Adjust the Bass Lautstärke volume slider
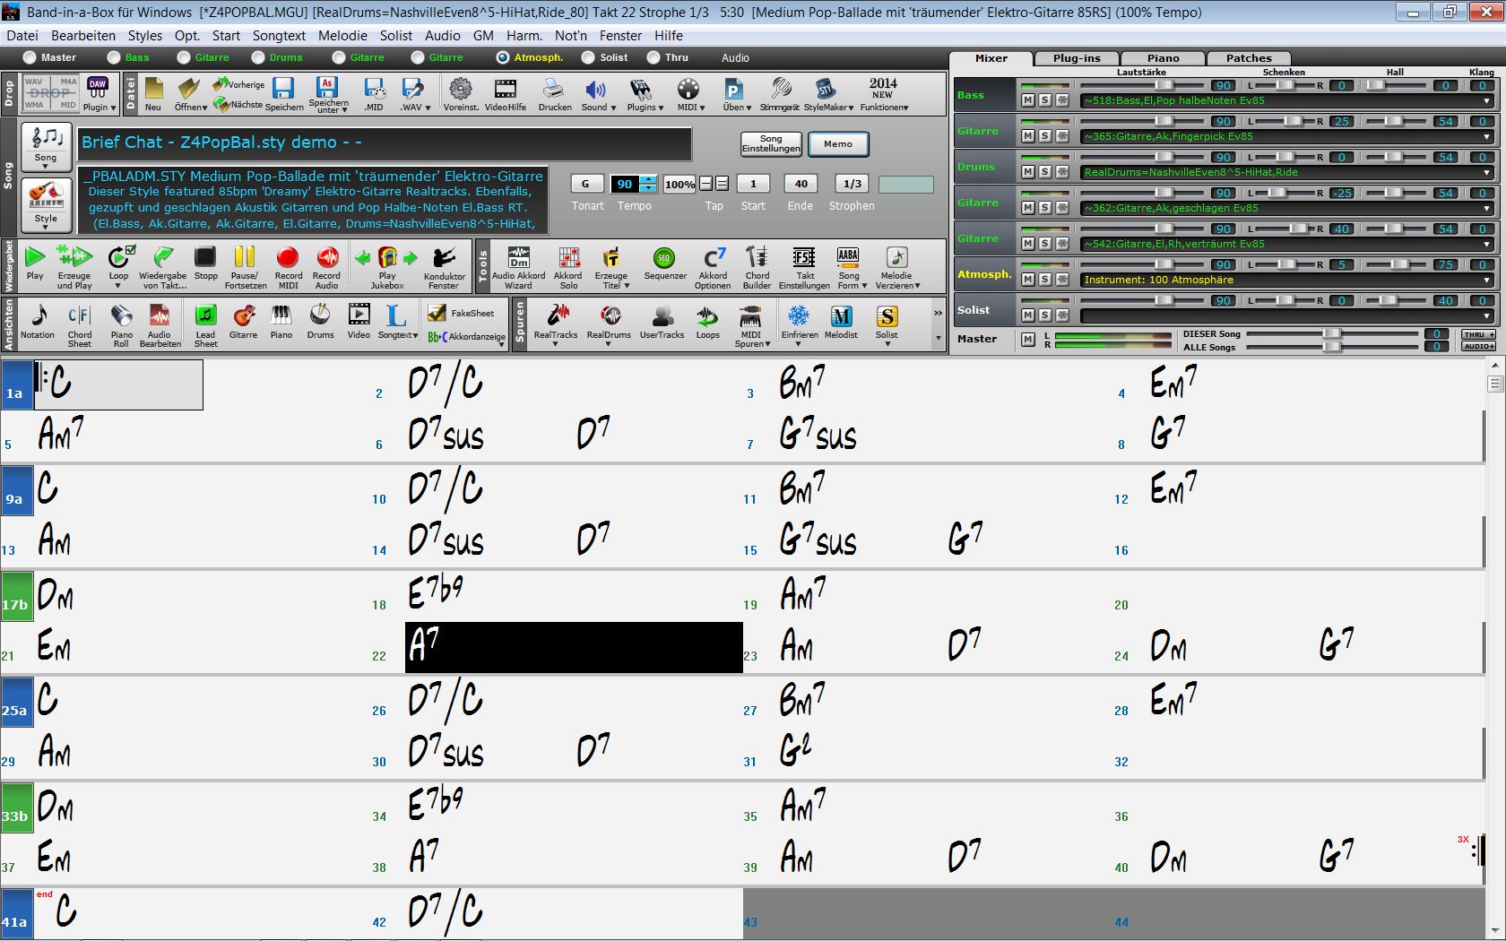This screenshot has height=941, width=1506. pos(1164,85)
